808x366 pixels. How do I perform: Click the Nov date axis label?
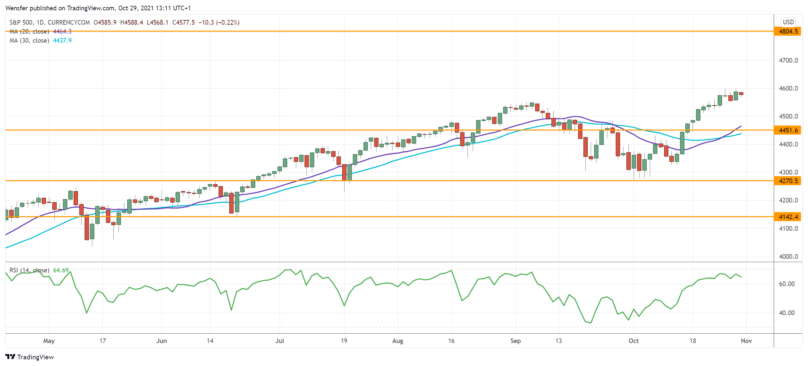click(746, 341)
